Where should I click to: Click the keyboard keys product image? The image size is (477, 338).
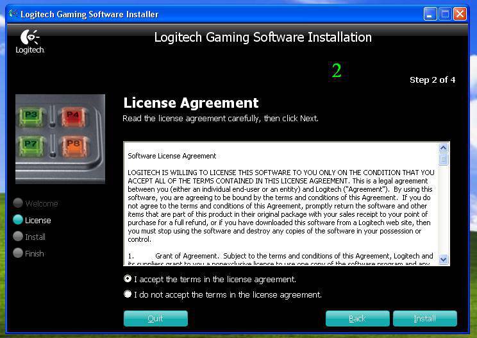[60, 139]
